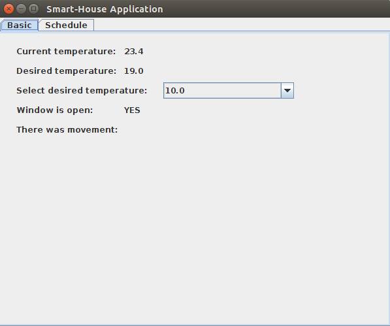The image size is (390, 326).
Task: Click the Current temperature label
Action: pyautogui.click(x=66, y=52)
